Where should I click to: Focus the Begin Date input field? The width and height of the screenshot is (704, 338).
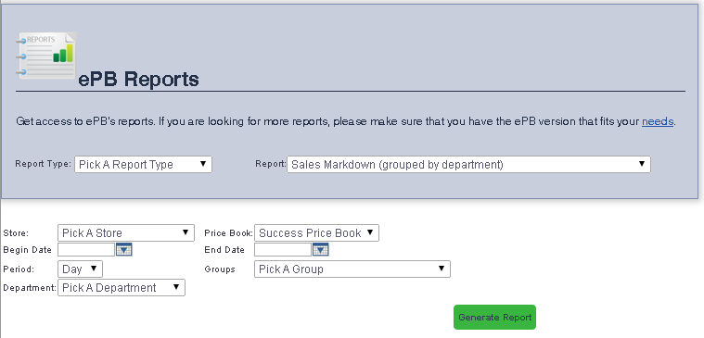coord(86,250)
